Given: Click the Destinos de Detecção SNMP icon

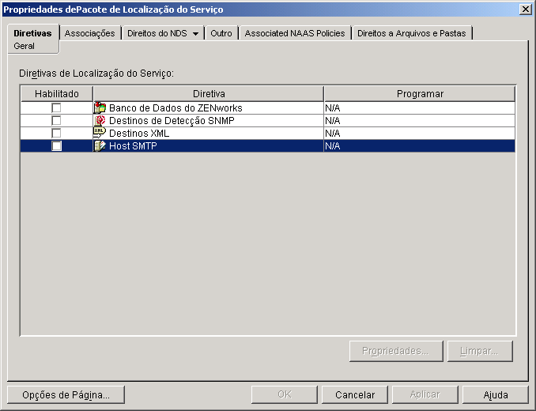Looking at the screenshot, I should tap(100, 120).
